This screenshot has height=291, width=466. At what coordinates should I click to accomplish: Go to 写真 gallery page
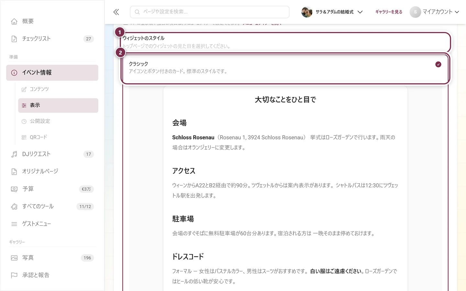pyautogui.click(x=52, y=258)
